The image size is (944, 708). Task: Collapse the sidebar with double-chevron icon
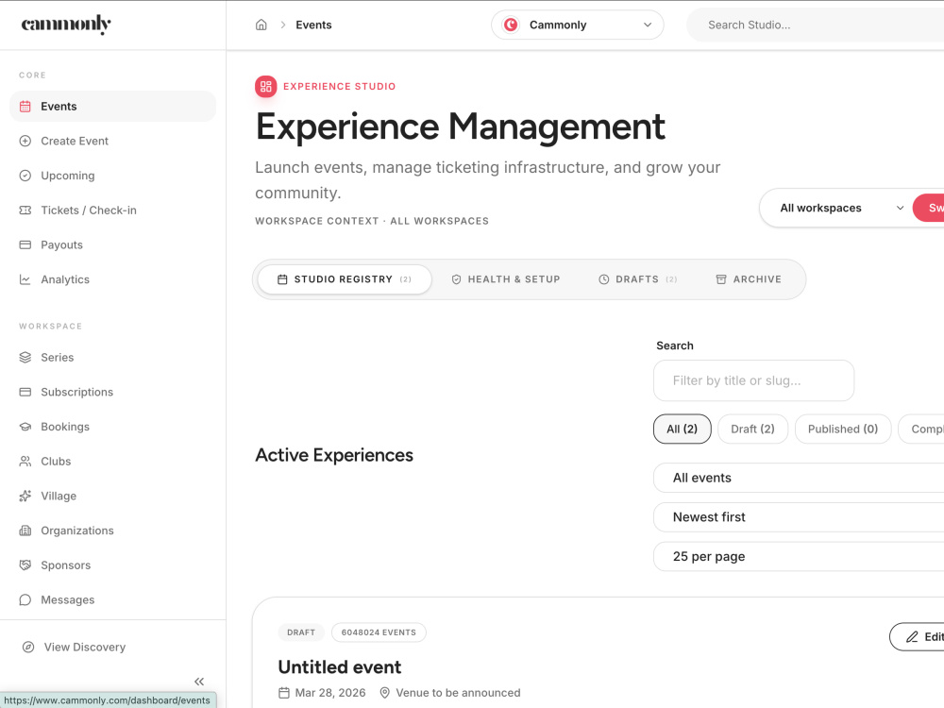[199, 682]
